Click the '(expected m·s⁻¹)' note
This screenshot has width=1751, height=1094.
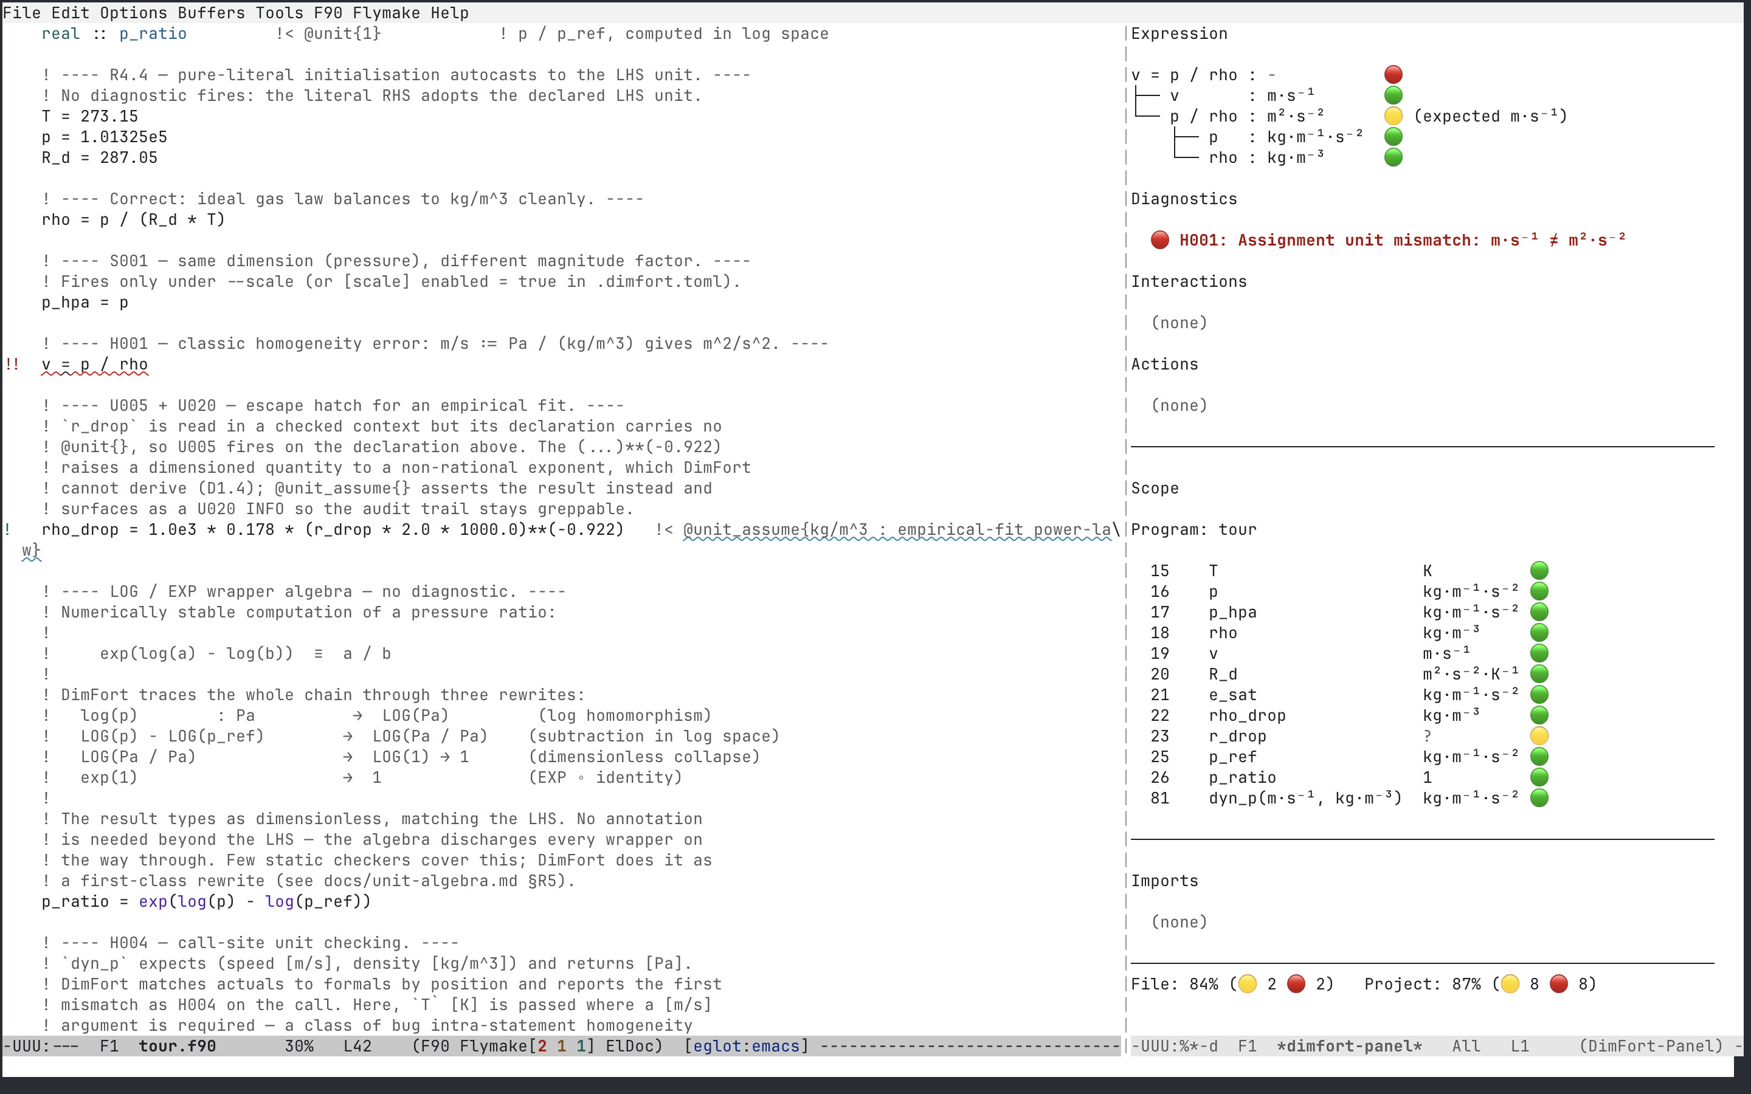coord(1491,115)
